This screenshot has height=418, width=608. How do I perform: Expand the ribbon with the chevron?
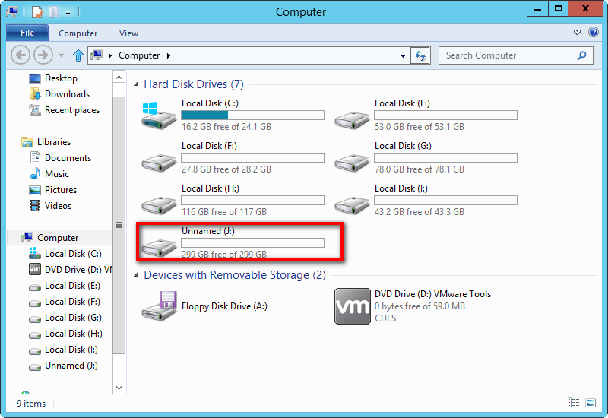click(x=577, y=32)
